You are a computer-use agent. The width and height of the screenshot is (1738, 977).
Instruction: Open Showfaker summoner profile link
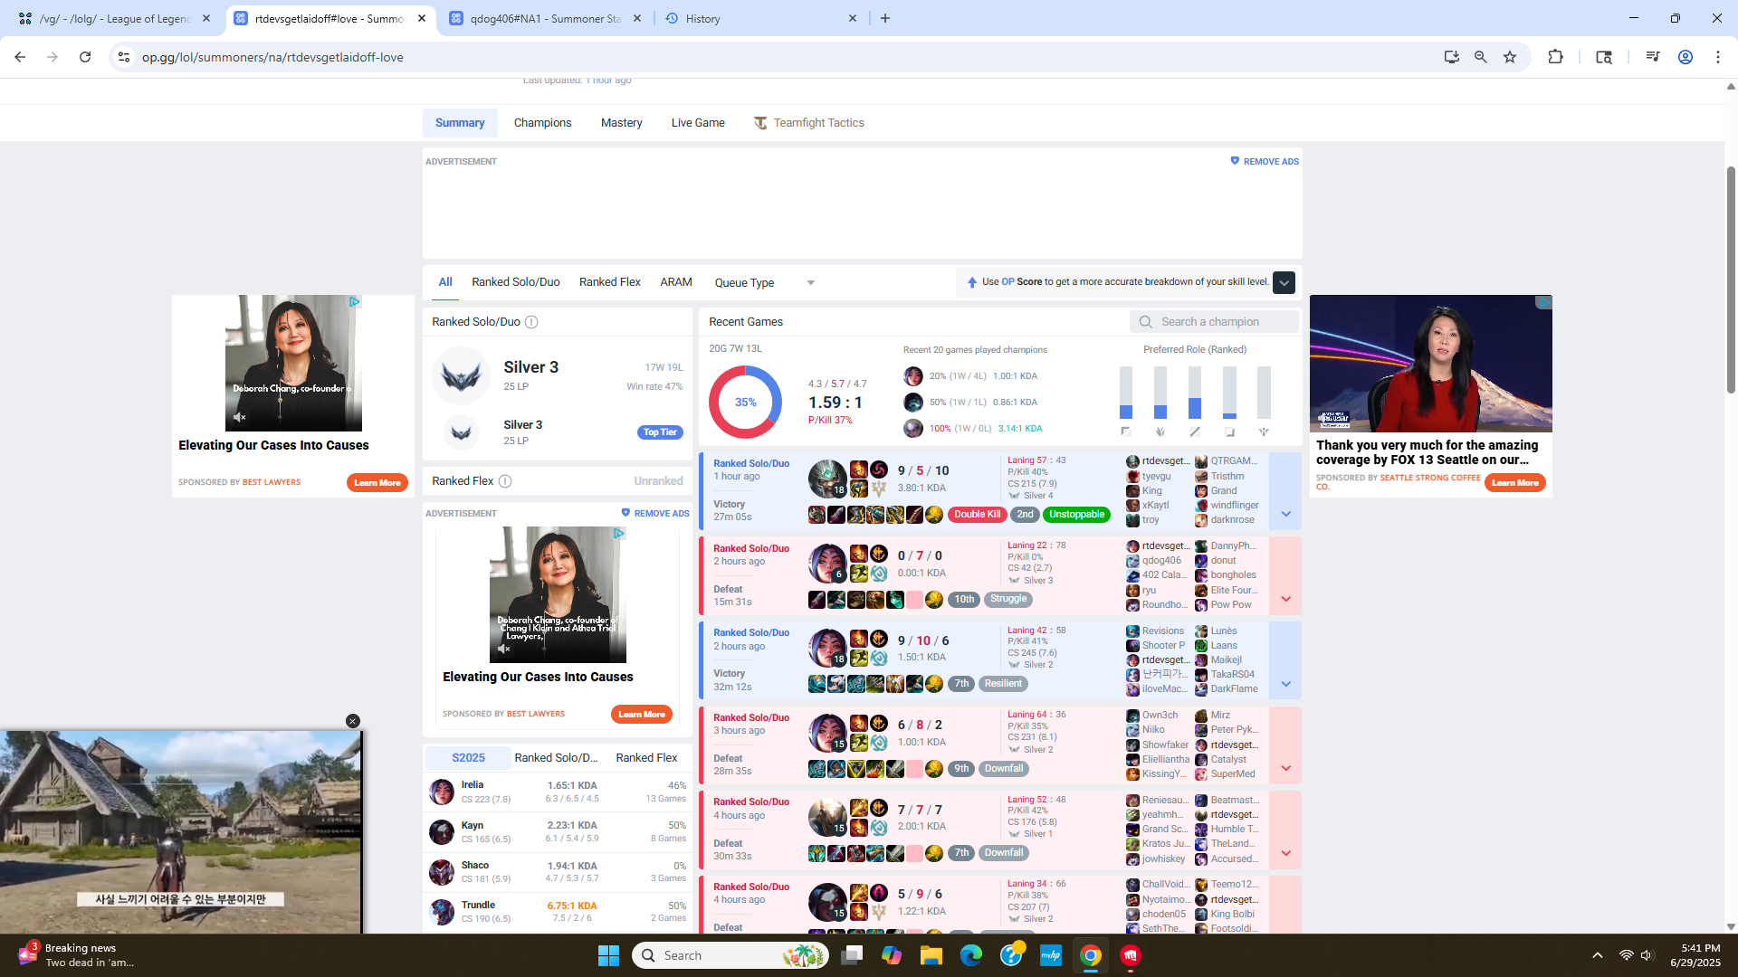click(x=1165, y=745)
